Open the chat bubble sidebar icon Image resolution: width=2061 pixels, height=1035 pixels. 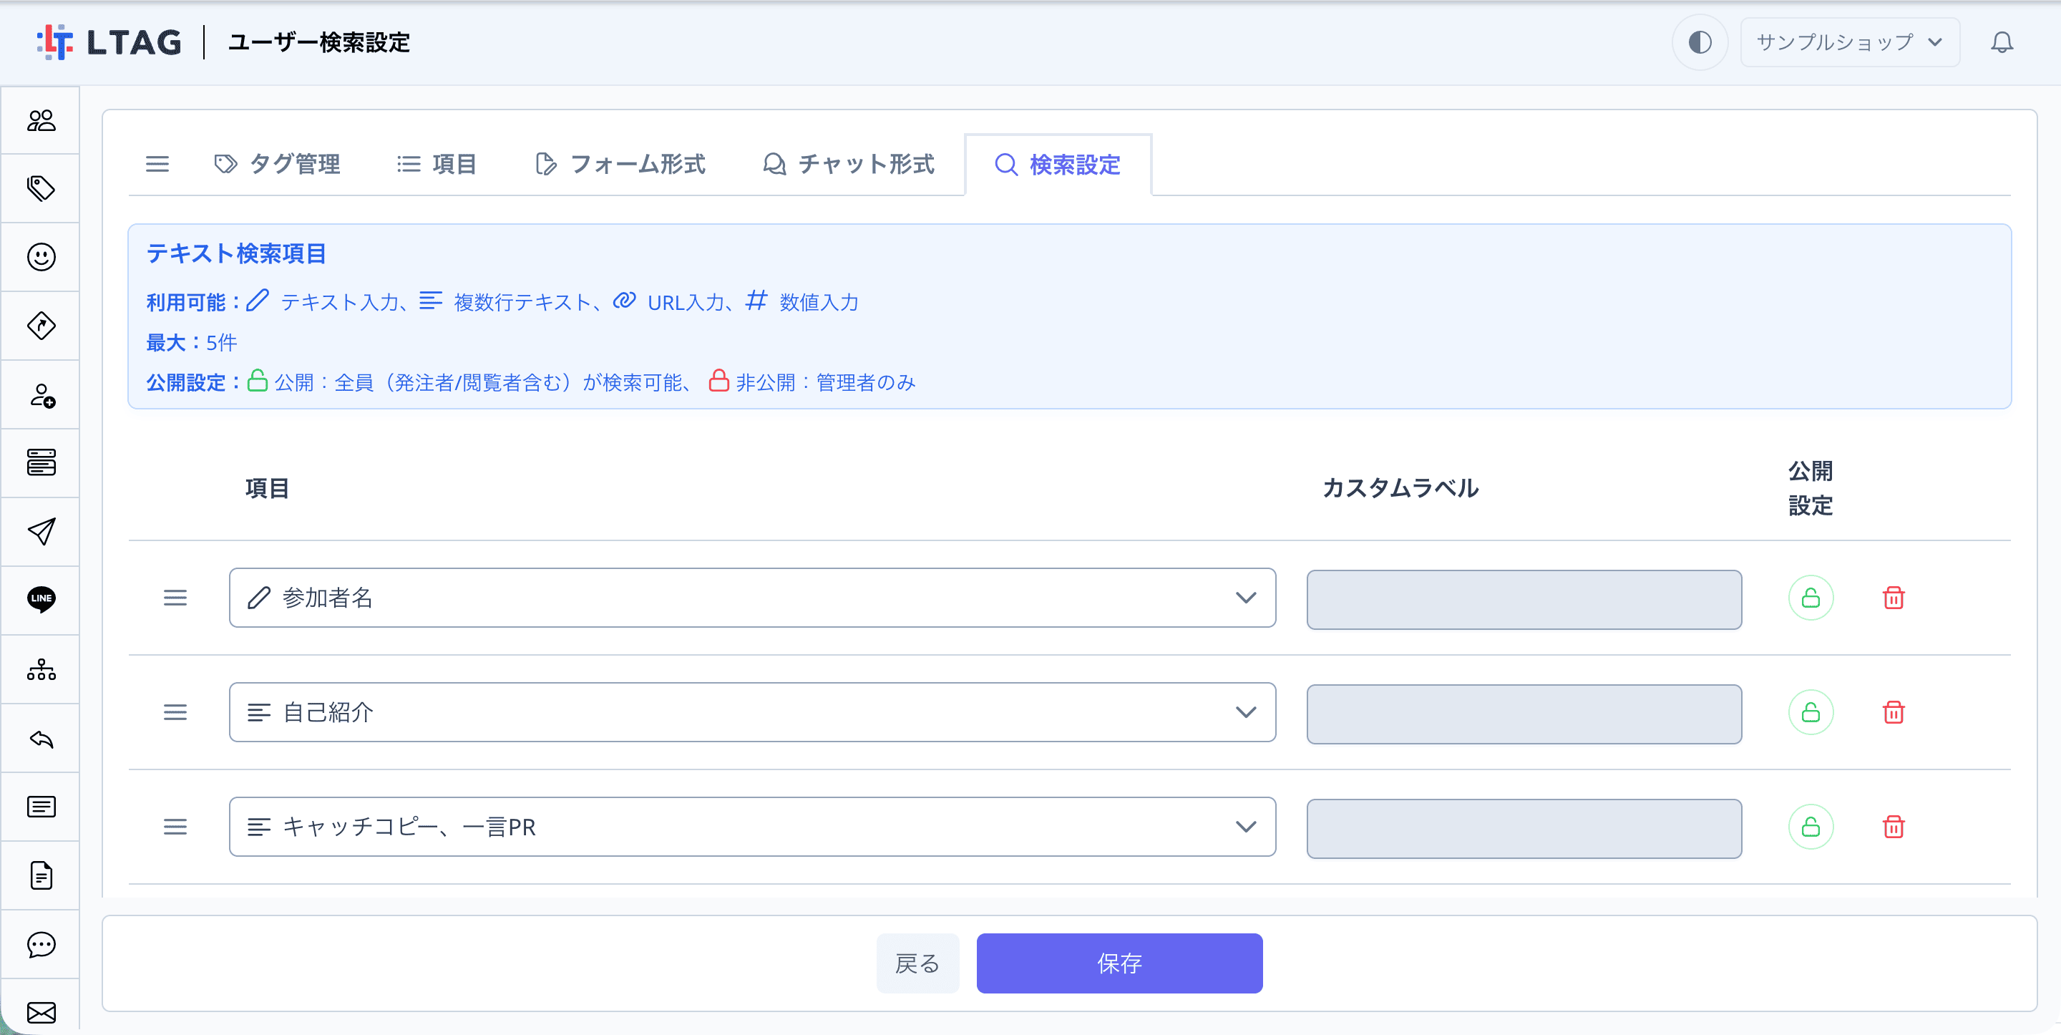pos(41,945)
